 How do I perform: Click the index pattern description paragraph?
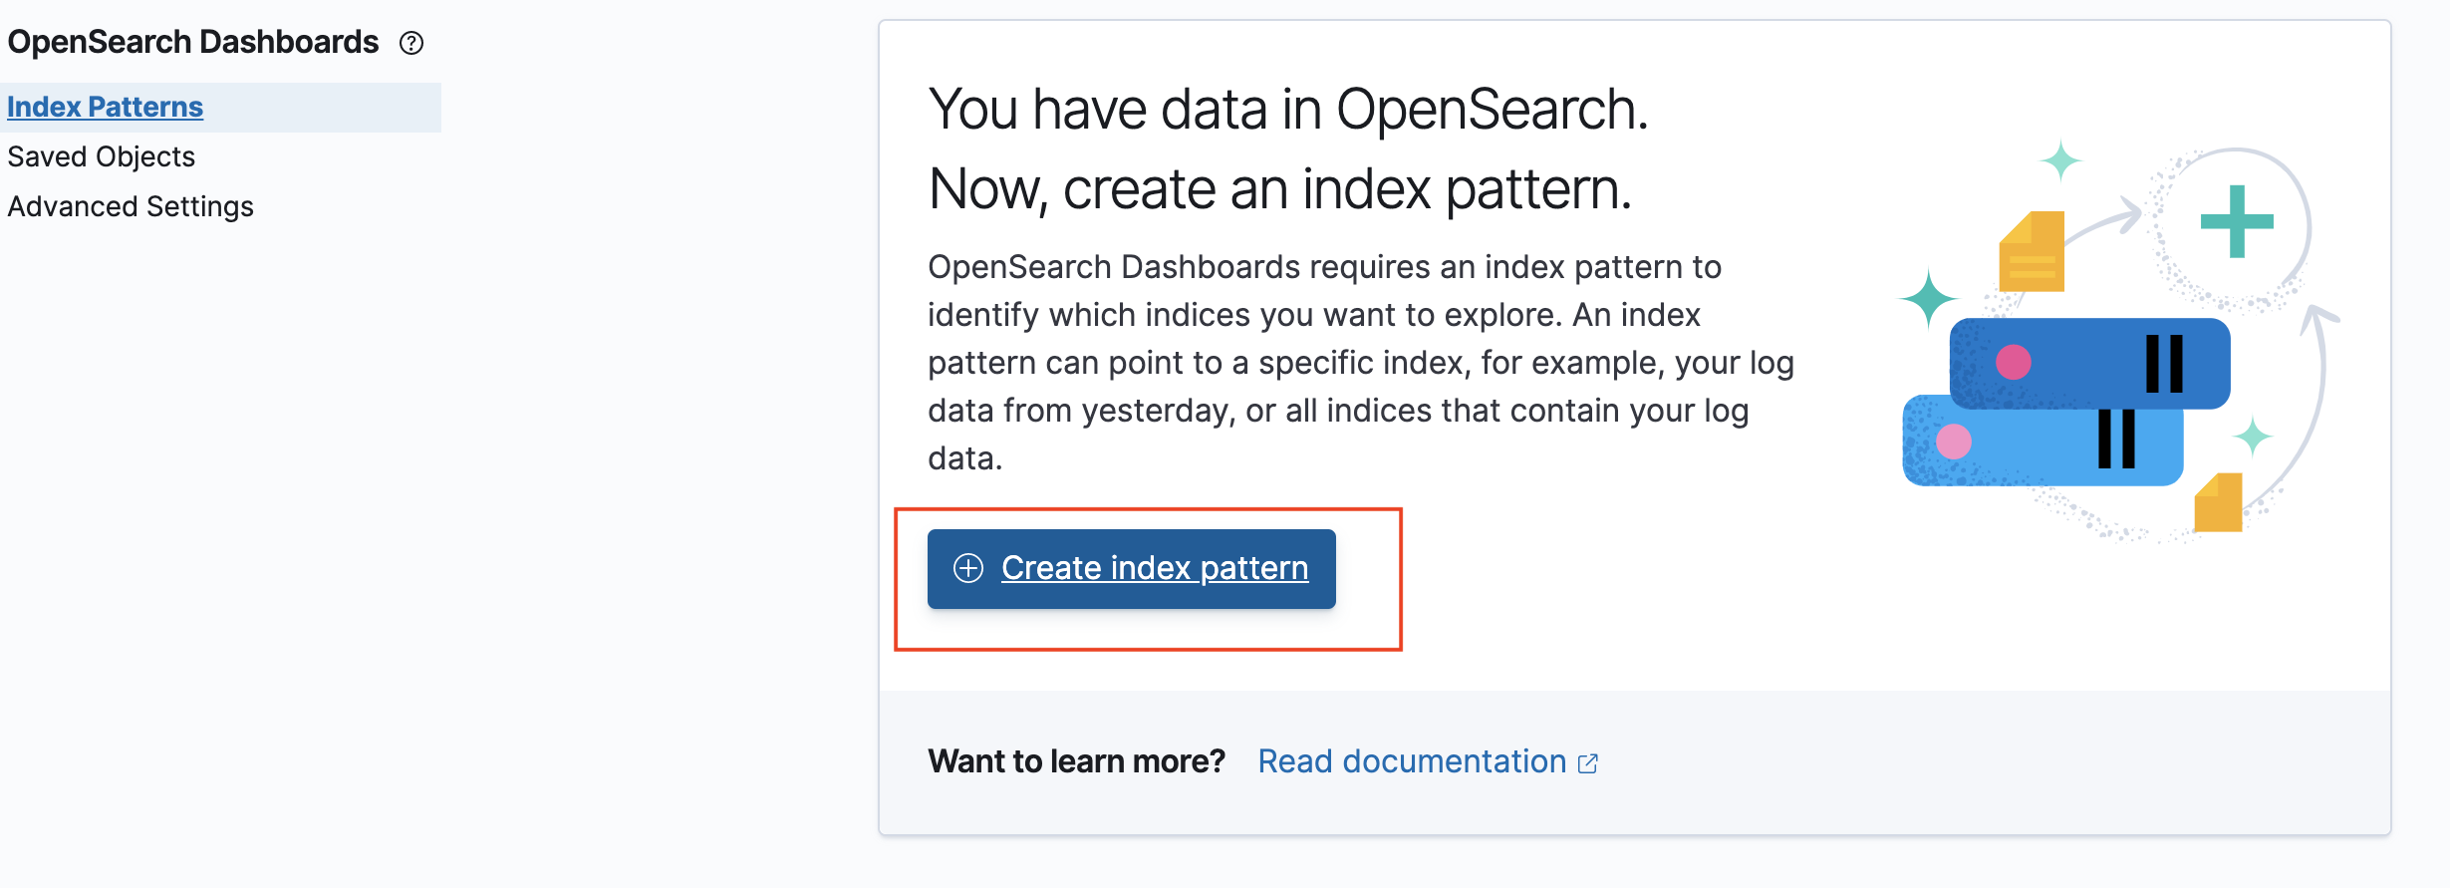tap(1361, 363)
